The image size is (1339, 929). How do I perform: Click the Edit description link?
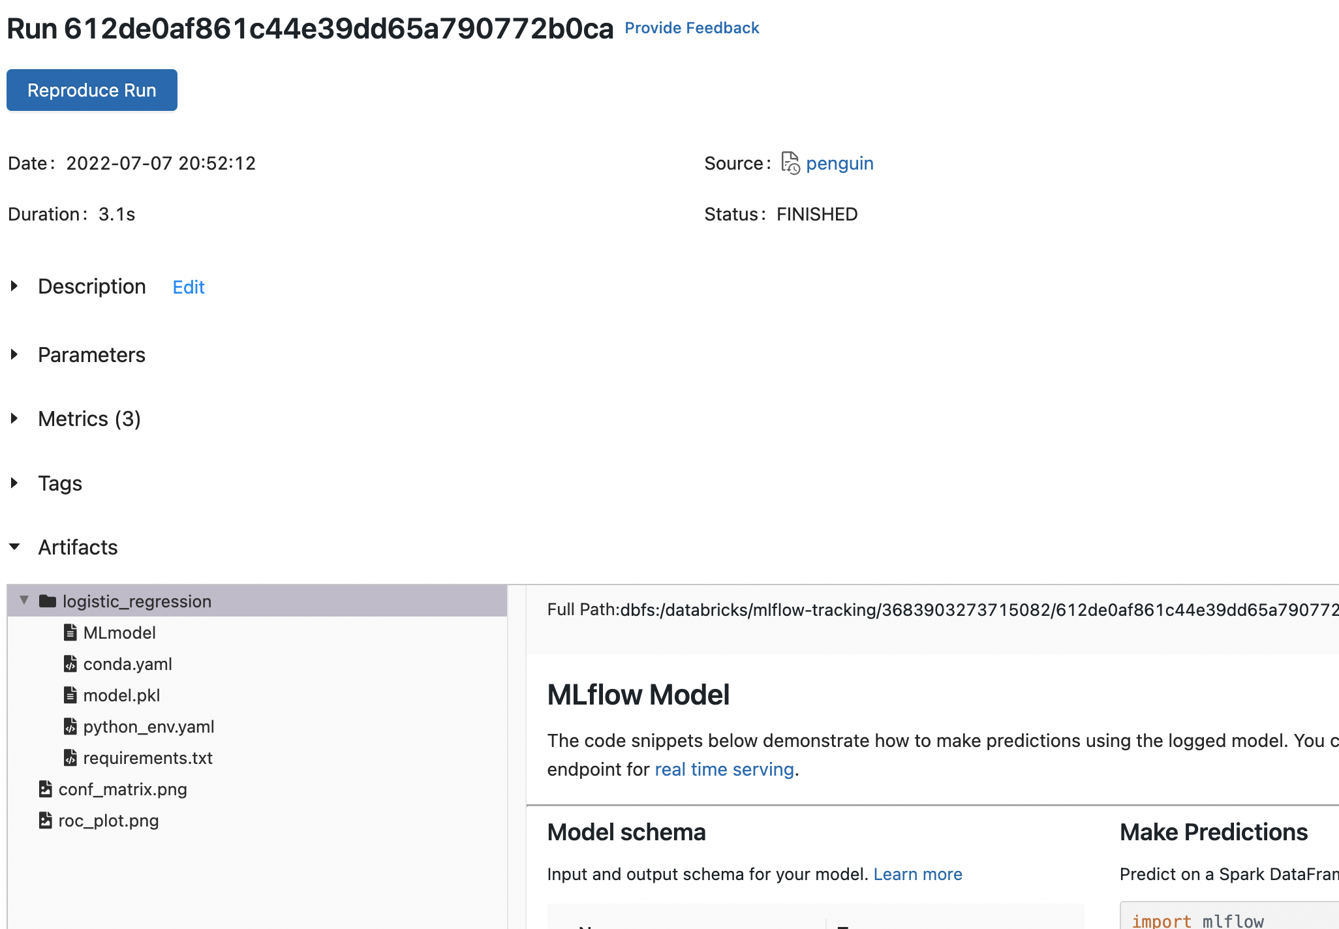[189, 287]
